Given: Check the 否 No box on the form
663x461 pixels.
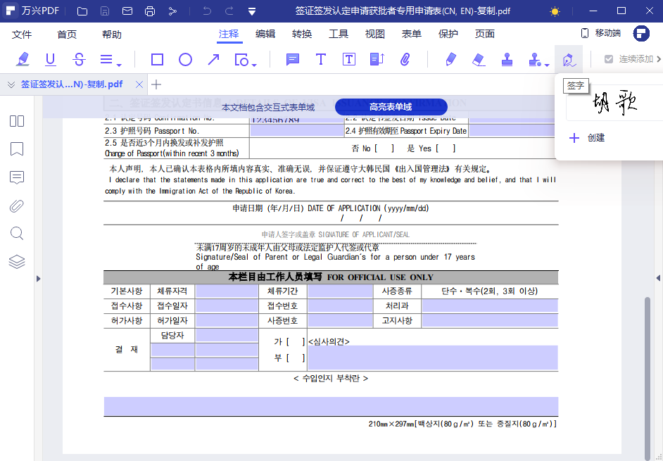Looking at the screenshot, I should (x=384, y=148).
